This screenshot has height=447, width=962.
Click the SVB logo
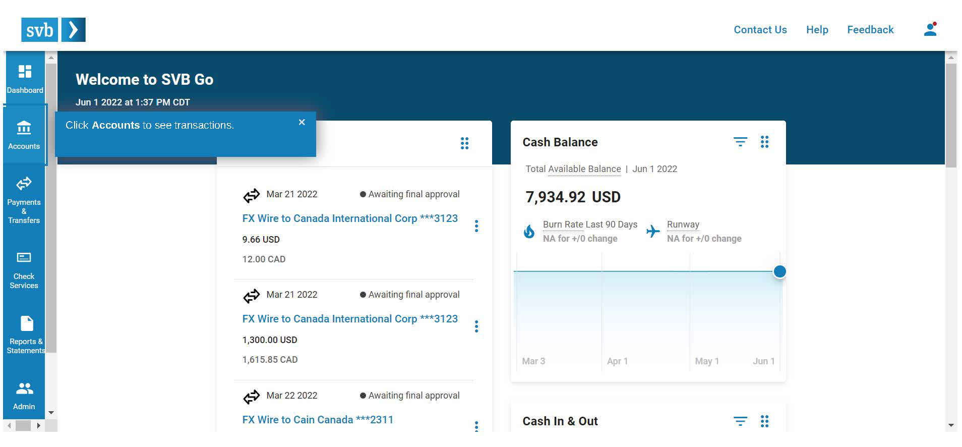pos(53,30)
